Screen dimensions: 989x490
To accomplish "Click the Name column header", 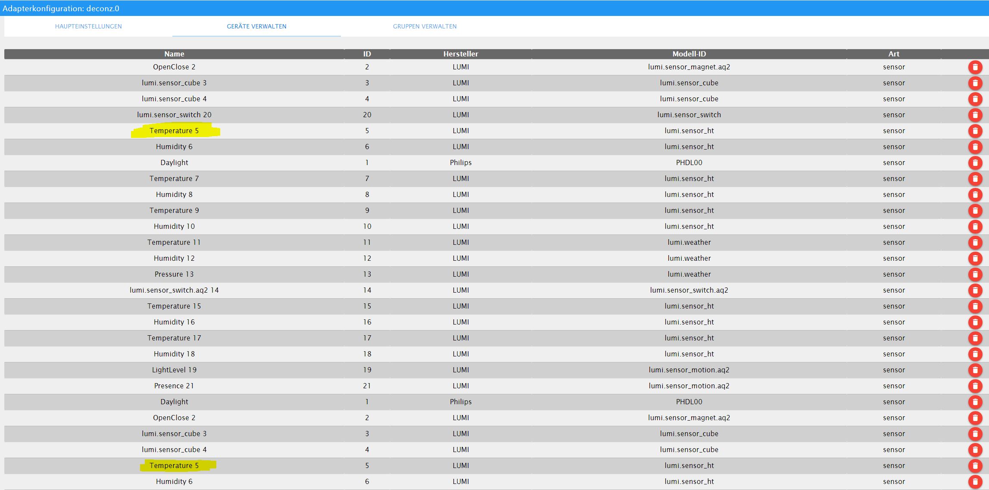I will pos(174,54).
